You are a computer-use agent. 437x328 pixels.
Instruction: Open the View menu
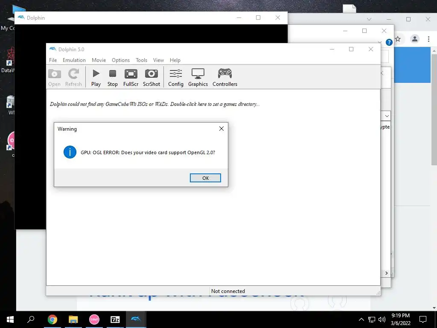tap(158, 60)
